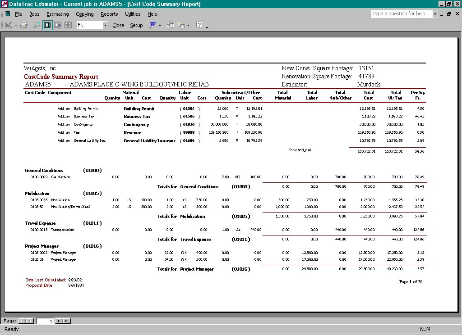Expand the help question history dropdown
This screenshot has height=335, width=462.
pos(435,14)
